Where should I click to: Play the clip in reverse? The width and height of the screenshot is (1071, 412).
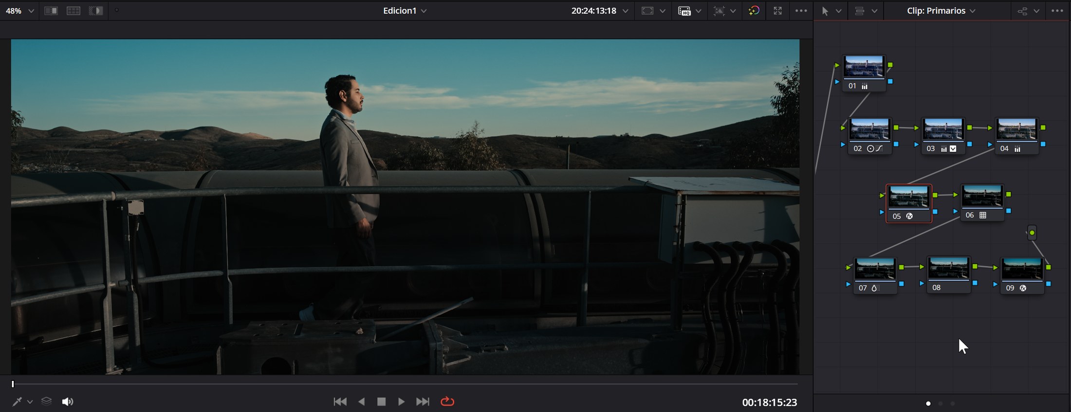point(361,402)
